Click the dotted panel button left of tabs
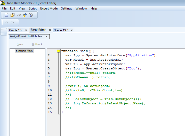 click(4, 31)
